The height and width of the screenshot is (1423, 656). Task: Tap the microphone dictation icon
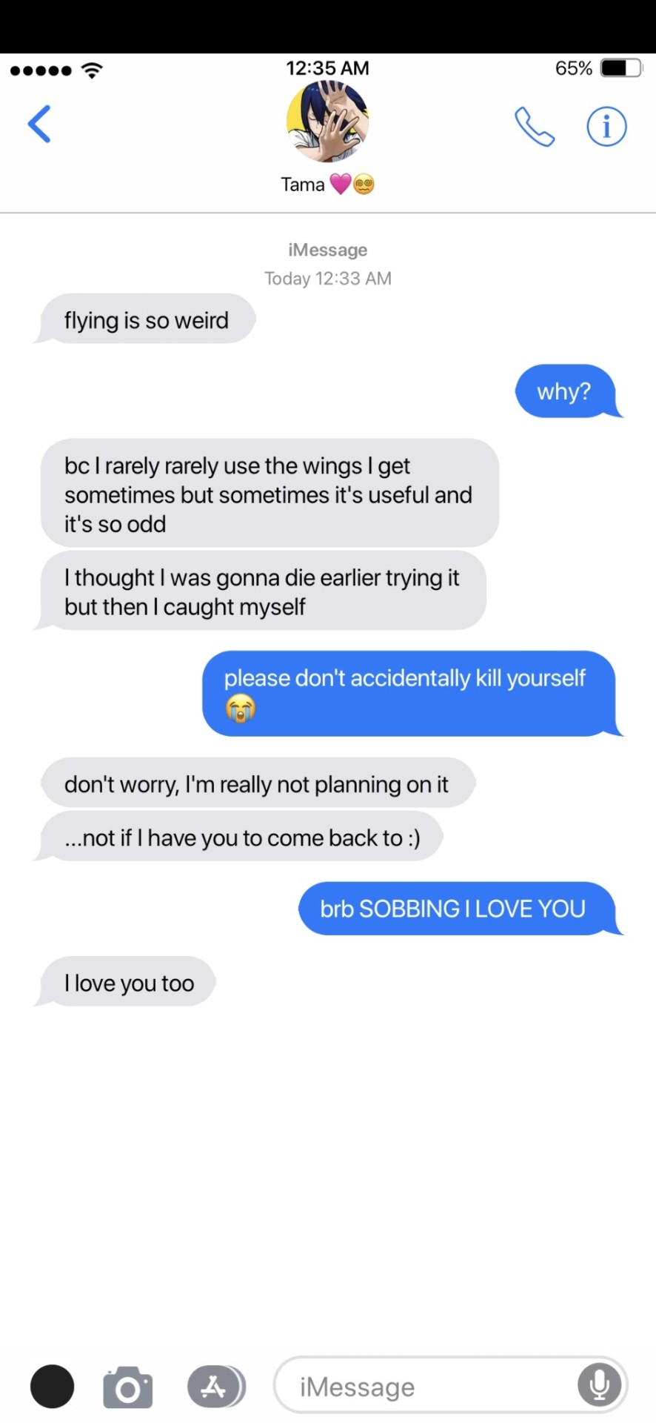coord(600,1384)
